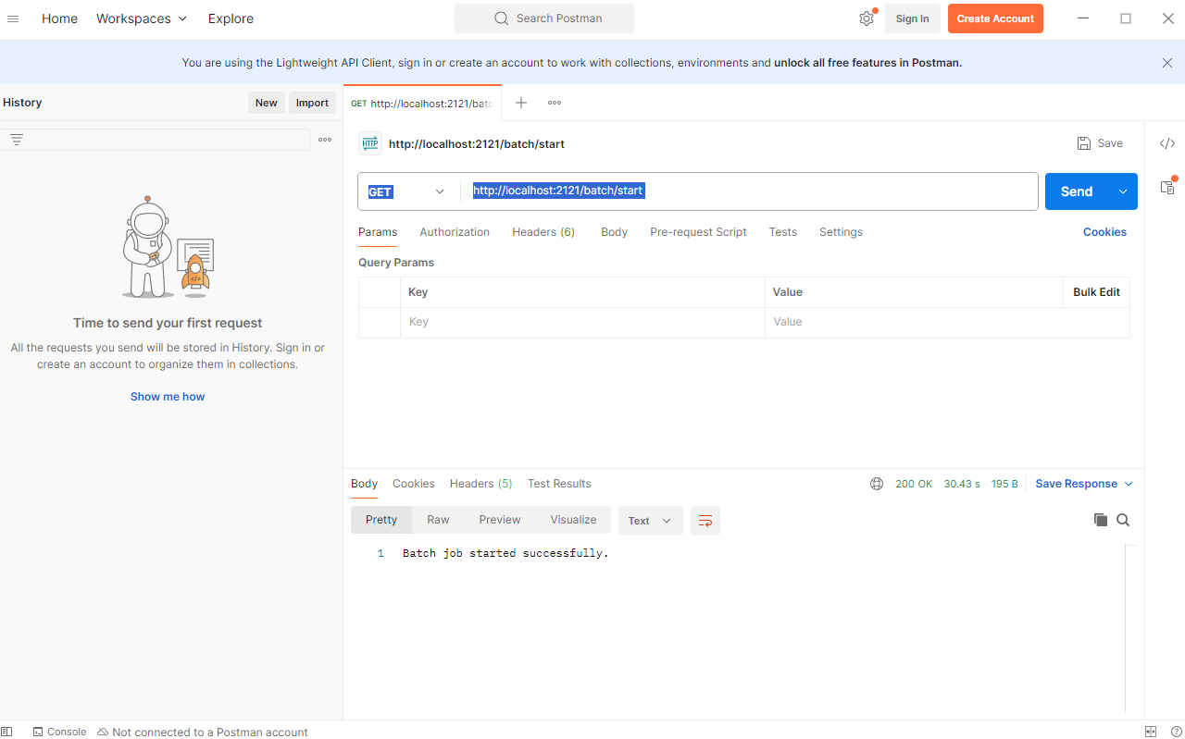
Task: Dismiss the Lightweight API Client banner
Action: (x=1167, y=63)
